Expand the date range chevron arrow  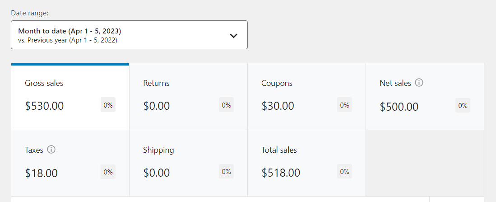pyautogui.click(x=233, y=35)
